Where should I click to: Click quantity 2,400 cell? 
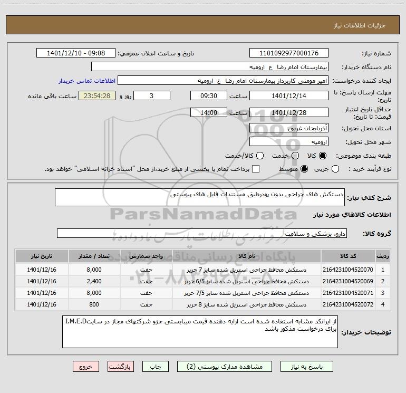tap(94, 281)
